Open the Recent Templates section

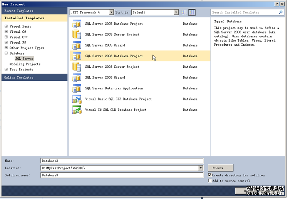pos(19,11)
